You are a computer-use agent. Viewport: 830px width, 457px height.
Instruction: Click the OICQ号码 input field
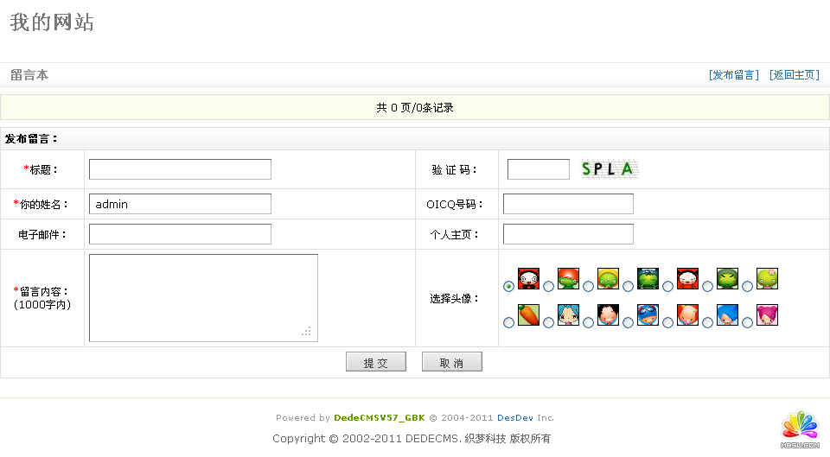click(568, 204)
